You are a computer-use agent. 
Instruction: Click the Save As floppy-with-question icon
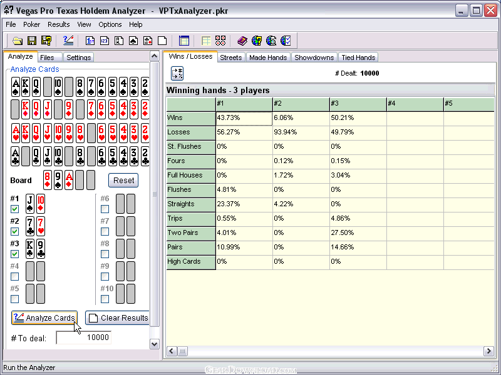click(46, 41)
